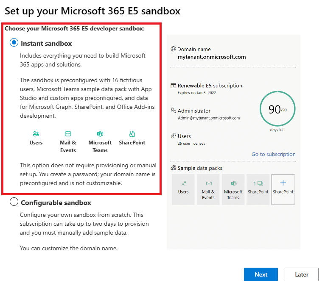The image size is (325, 288).
Task: Click the plus SharePoint add tile
Action: pyautogui.click(x=283, y=189)
